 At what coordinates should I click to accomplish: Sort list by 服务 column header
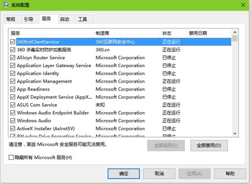[51, 33]
